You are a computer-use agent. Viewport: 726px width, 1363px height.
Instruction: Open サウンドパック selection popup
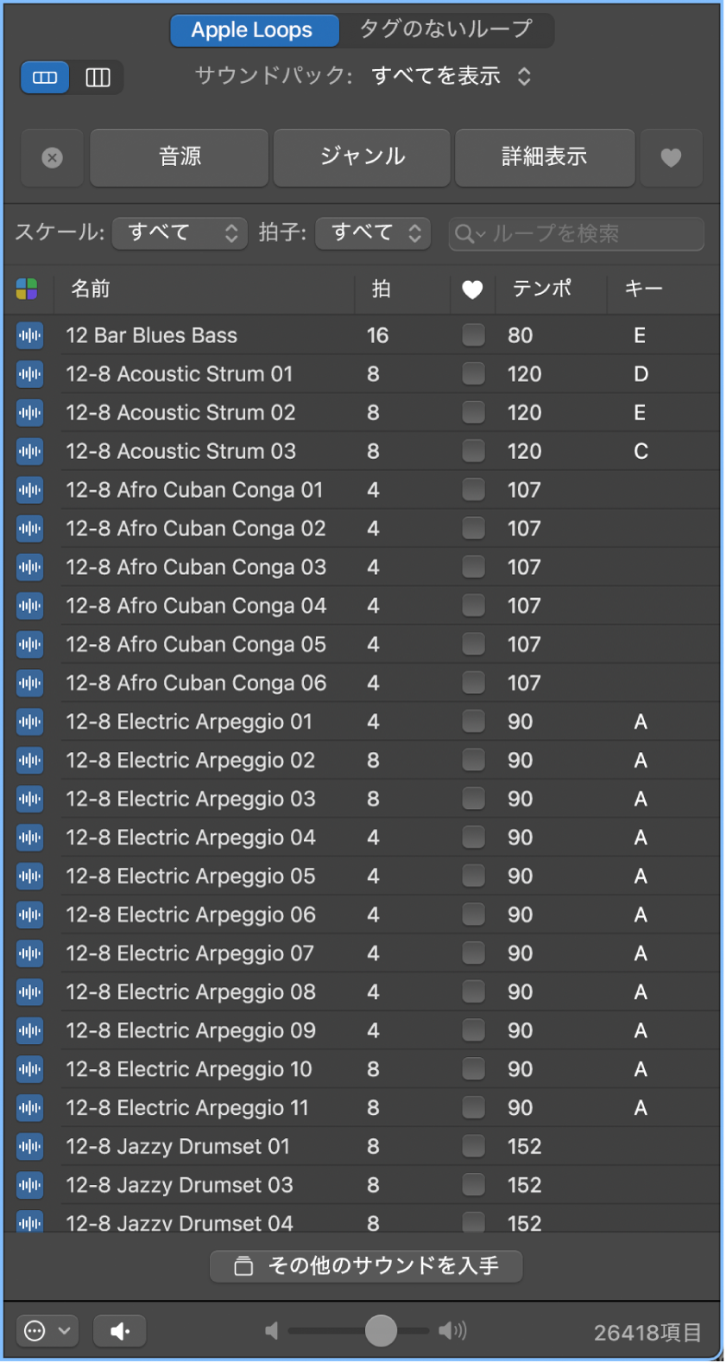point(451,77)
